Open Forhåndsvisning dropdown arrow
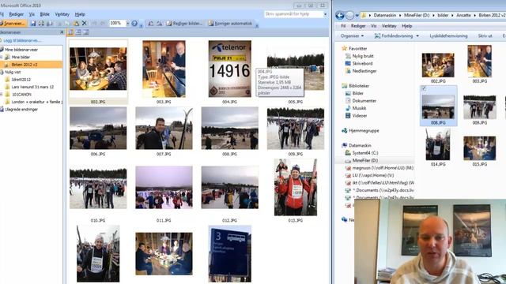This screenshot has height=284, width=506. tap(417, 35)
